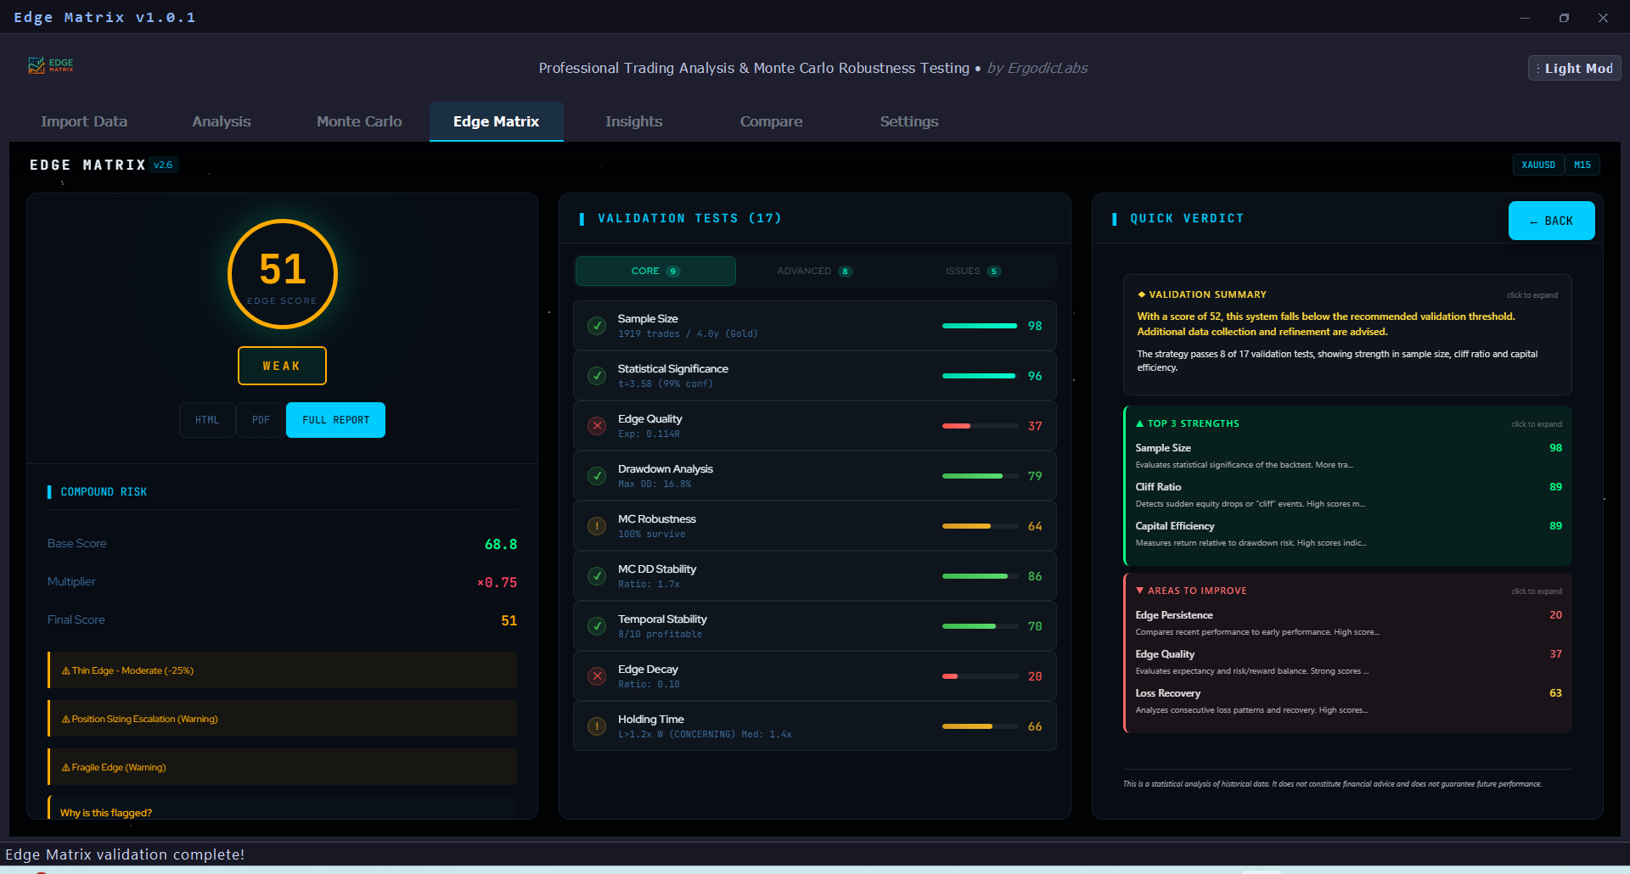The width and height of the screenshot is (1630, 874).
Task: Click the Capital Efficiency strength entry
Action: 1347,534
